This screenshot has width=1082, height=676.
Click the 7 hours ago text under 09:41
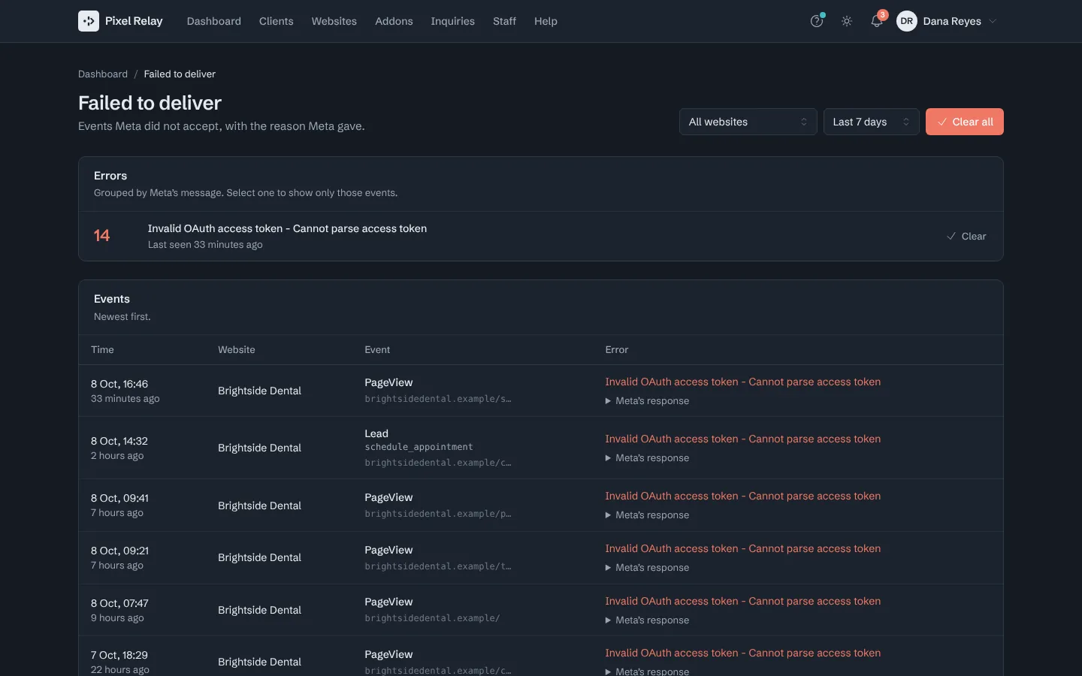click(117, 513)
